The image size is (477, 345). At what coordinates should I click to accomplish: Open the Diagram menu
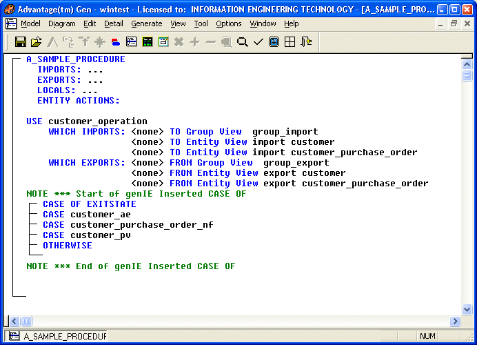61,23
